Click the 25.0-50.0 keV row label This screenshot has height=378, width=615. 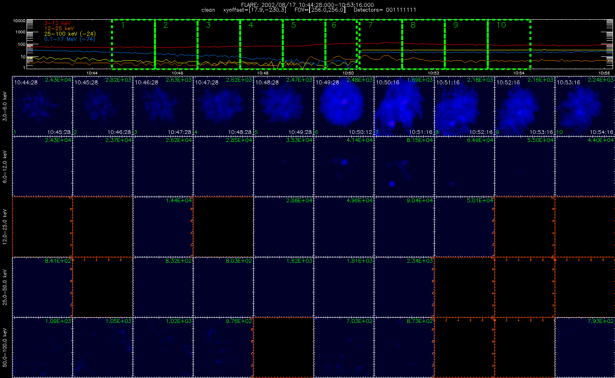coord(5,287)
